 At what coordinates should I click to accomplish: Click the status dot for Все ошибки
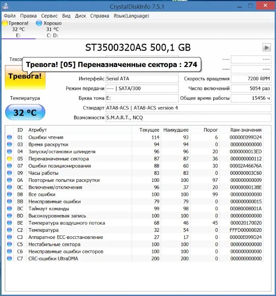tap(9, 194)
